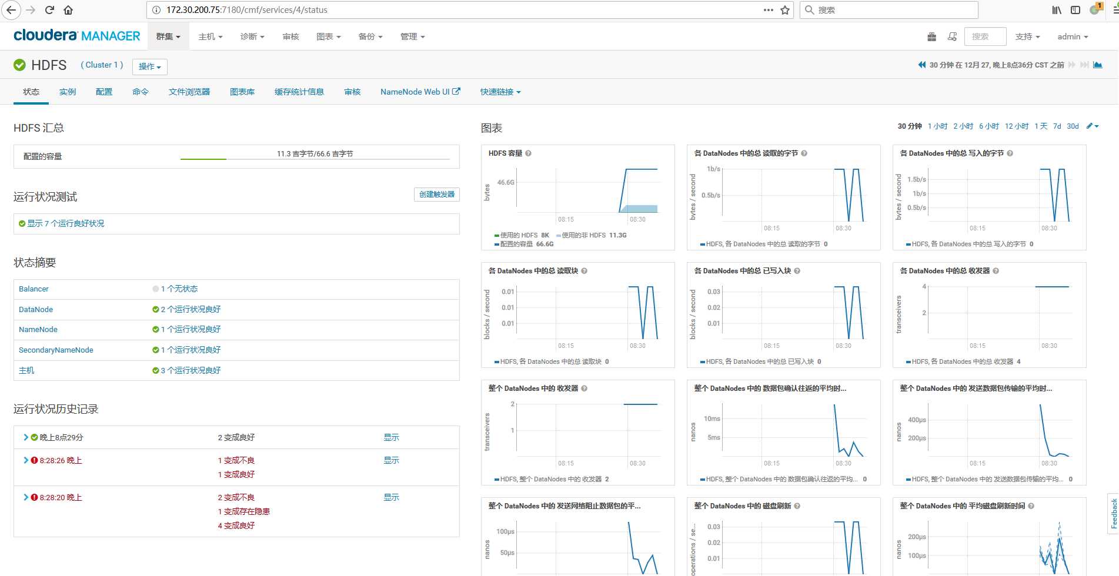Set chart time range to 1 小时

point(937,126)
